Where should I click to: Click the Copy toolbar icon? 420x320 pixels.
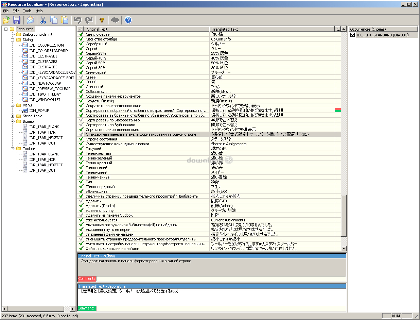[x=54, y=20]
